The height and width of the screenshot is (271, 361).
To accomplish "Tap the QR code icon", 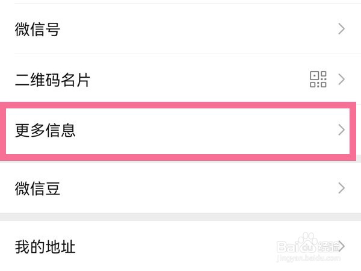I will (318, 79).
